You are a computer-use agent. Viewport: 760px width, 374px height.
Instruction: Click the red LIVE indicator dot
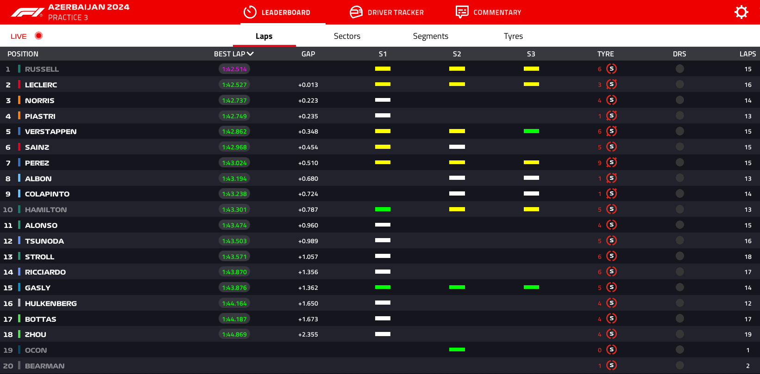point(39,36)
